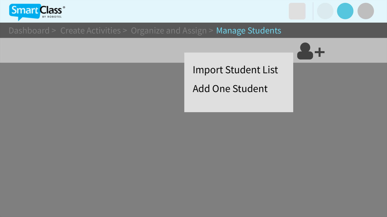The width and height of the screenshot is (387, 217).
Task: Navigate to the Dashboard breadcrumb link
Action: [x=29, y=30]
